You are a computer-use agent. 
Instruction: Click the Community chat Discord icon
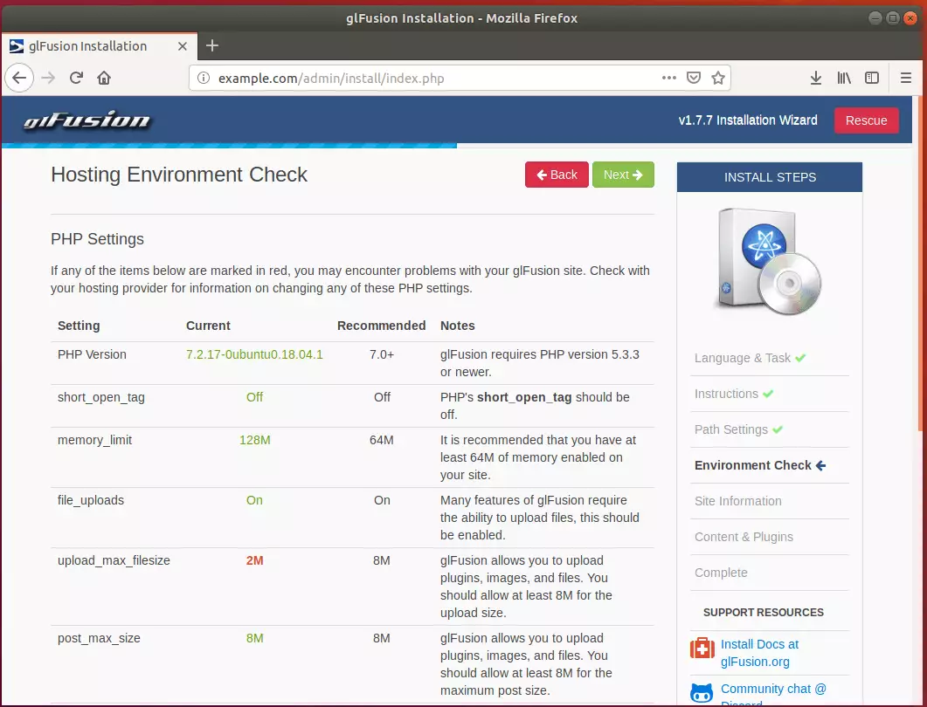click(x=702, y=693)
